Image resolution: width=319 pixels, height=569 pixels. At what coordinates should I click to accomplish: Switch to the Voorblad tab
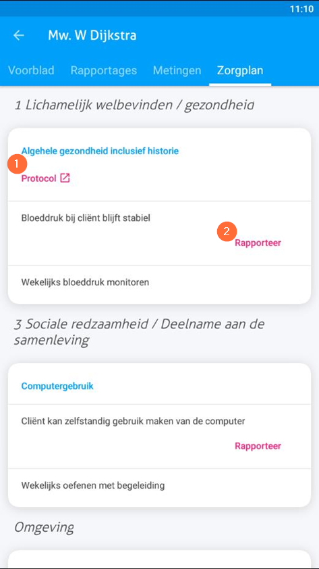pyautogui.click(x=31, y=70)
